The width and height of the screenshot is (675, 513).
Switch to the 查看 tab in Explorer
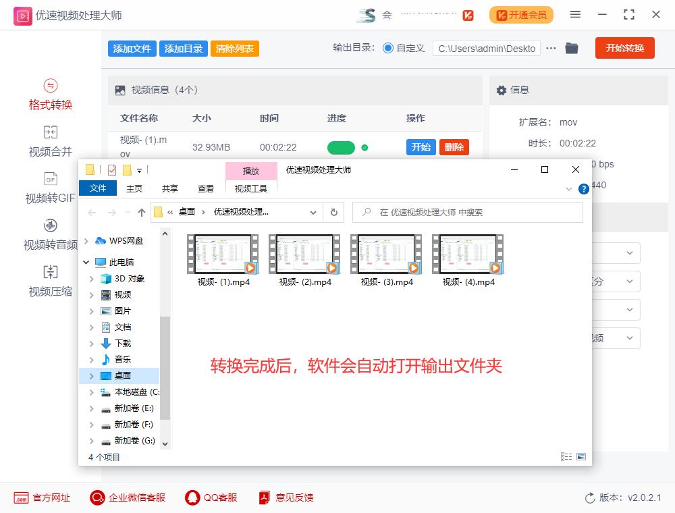coord(205,188)
